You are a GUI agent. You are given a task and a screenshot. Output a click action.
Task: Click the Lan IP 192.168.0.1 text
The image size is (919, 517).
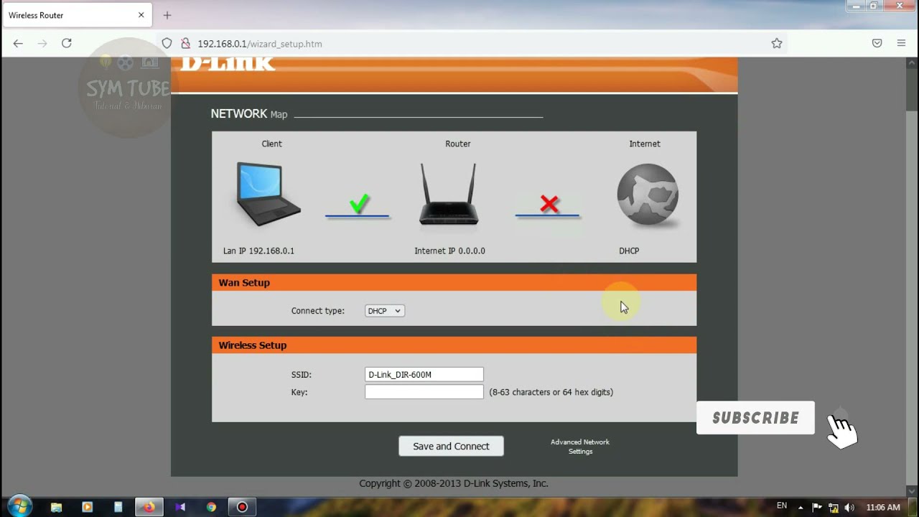[x=258, y=251]
